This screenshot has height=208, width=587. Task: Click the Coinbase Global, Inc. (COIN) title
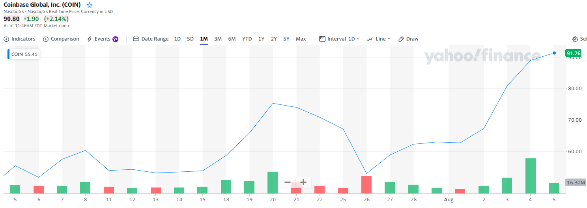pos(42,5)
